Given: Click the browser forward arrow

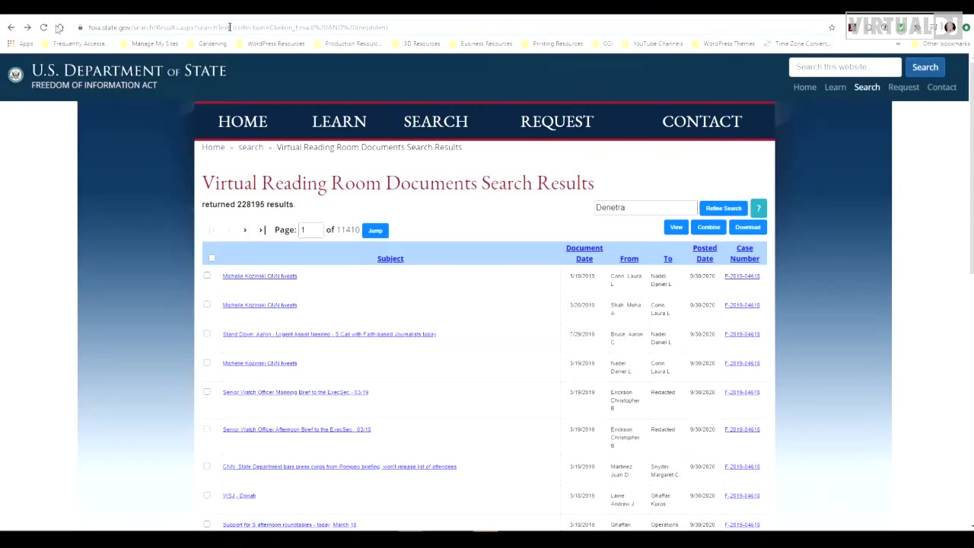Looking at the screenshot, I should [x=27, y=27].
